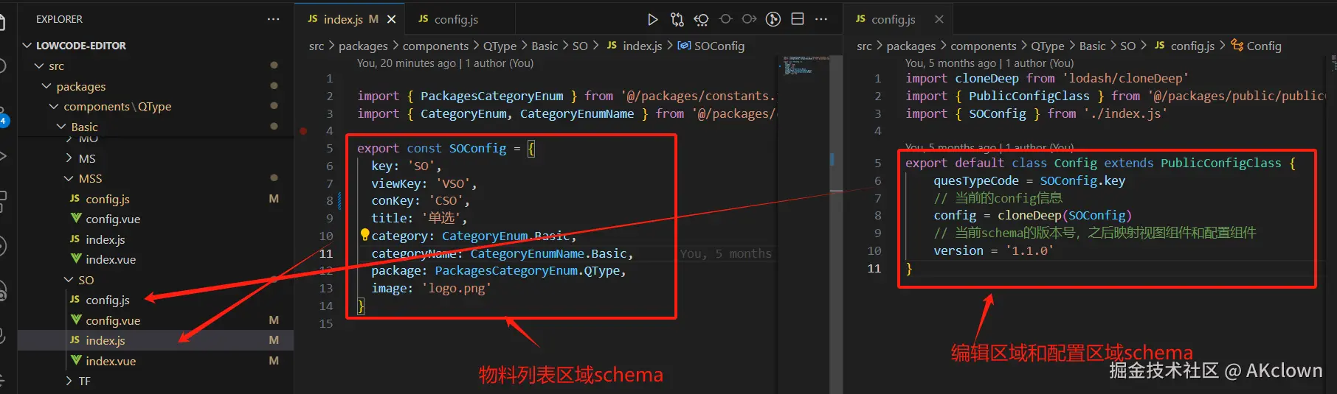Viewport: 1337px width, 394px height.
Task: Close the index.js editor tab
Action: click(392, 19)
